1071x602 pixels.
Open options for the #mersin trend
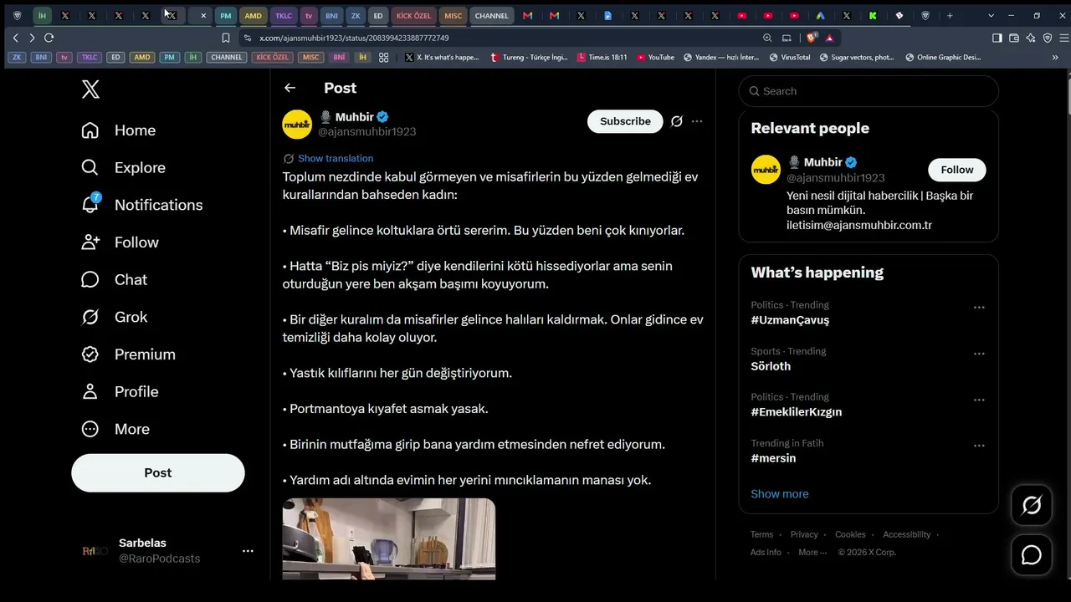click(x=979, y=446)
